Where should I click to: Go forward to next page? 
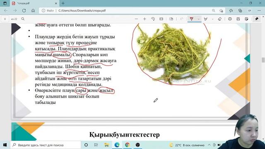point(15,10)
